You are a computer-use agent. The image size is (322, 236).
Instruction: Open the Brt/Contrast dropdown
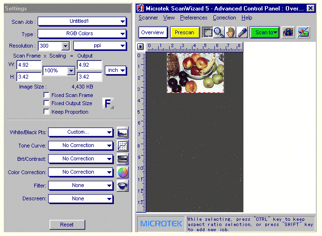(x=80, y=159)
